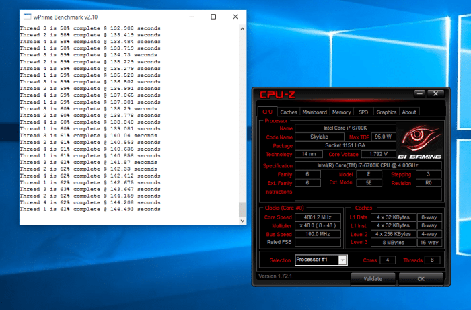Click the Multiplier value x 48.0
The image size is (471, 310).
pos(318,226)
